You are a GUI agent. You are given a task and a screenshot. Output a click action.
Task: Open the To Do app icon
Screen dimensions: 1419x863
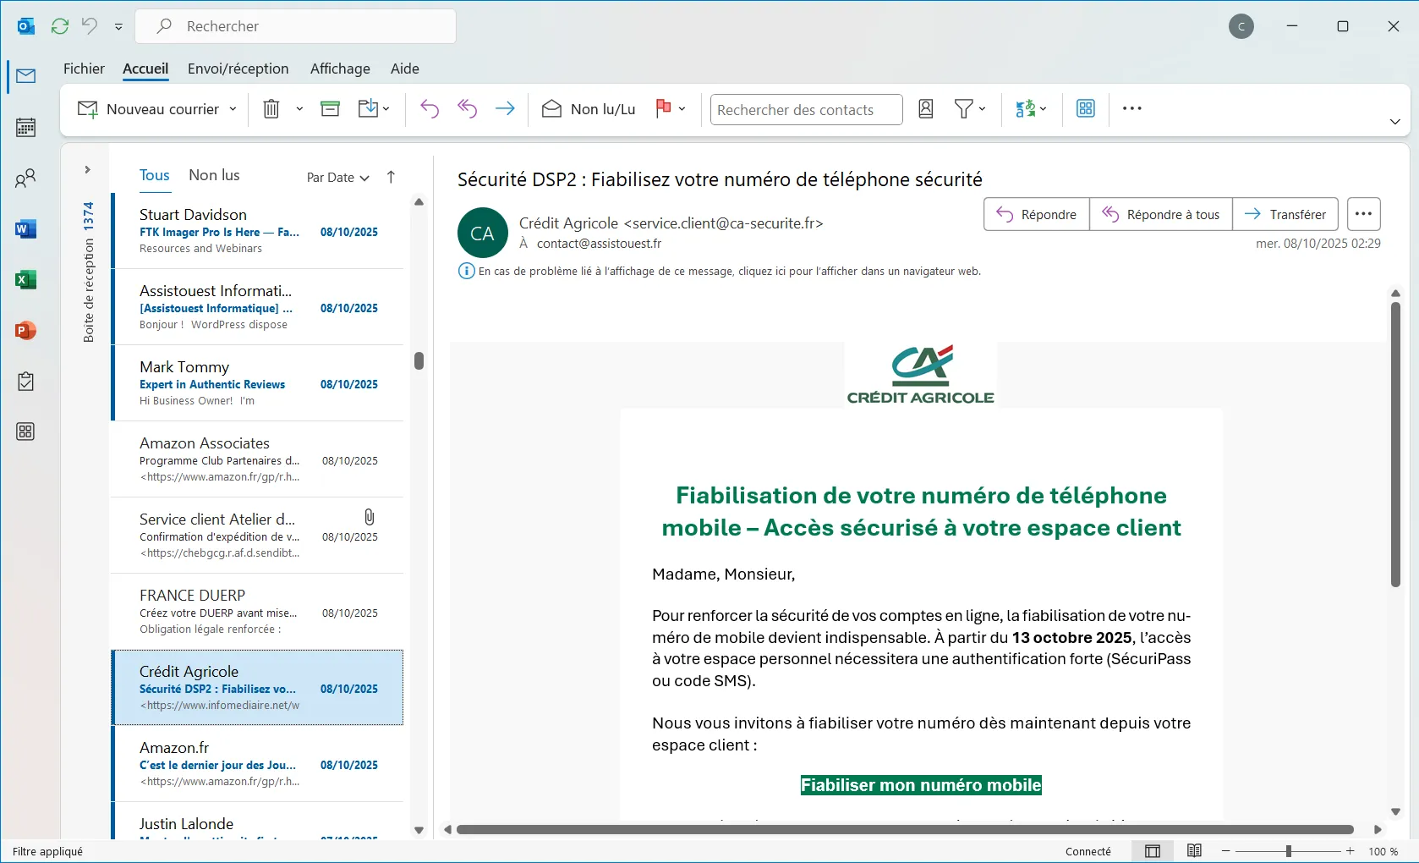[x=25, y=382]
